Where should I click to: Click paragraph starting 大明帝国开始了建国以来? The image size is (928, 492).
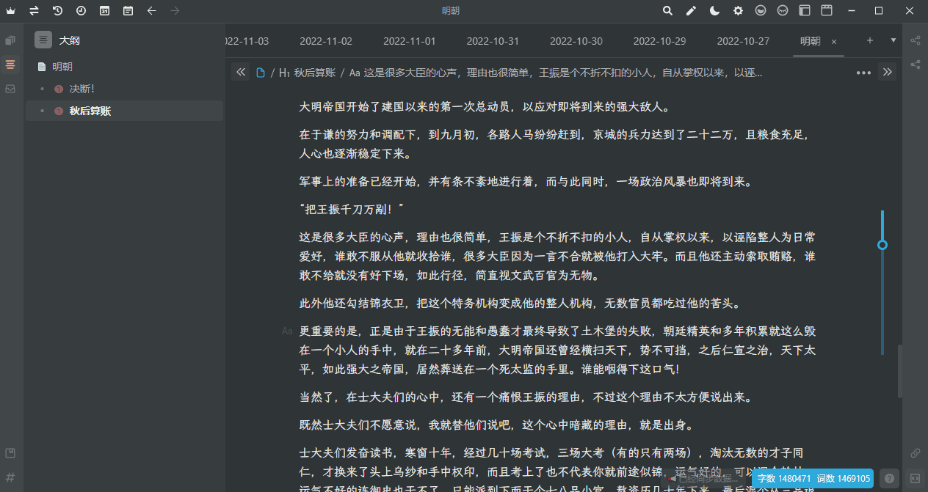(x=485, y=107)
